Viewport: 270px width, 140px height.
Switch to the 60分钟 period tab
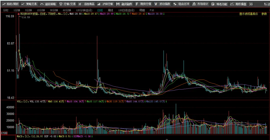67,10
